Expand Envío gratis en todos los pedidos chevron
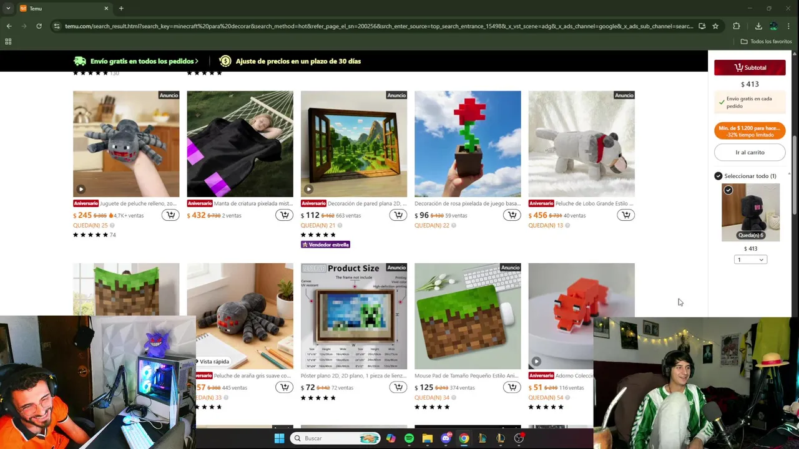This screenshot has height=449, width=799. [197, 61]
